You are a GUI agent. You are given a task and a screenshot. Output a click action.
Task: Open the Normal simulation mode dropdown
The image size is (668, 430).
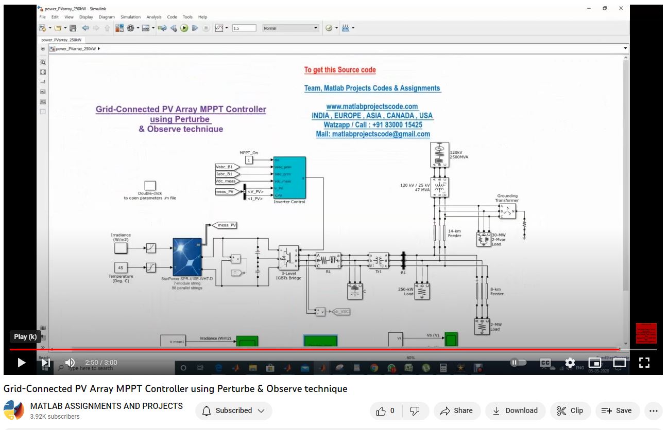(x=291, y=28)
